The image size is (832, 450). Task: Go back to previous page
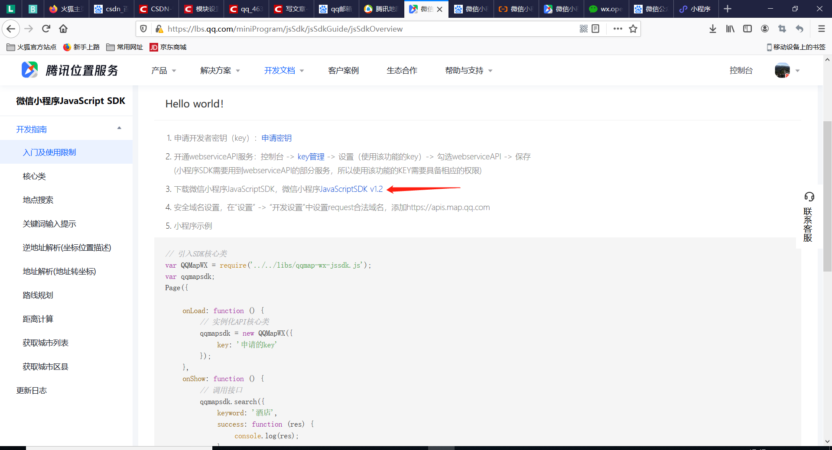coord(11,29)
